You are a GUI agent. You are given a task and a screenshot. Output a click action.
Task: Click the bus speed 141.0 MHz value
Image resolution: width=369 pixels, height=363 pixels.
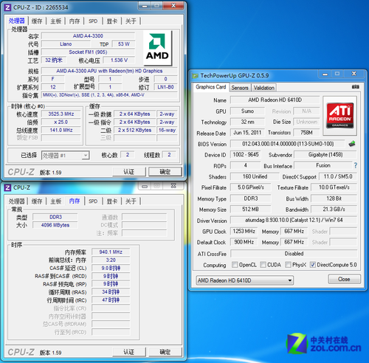coord(61,130)
